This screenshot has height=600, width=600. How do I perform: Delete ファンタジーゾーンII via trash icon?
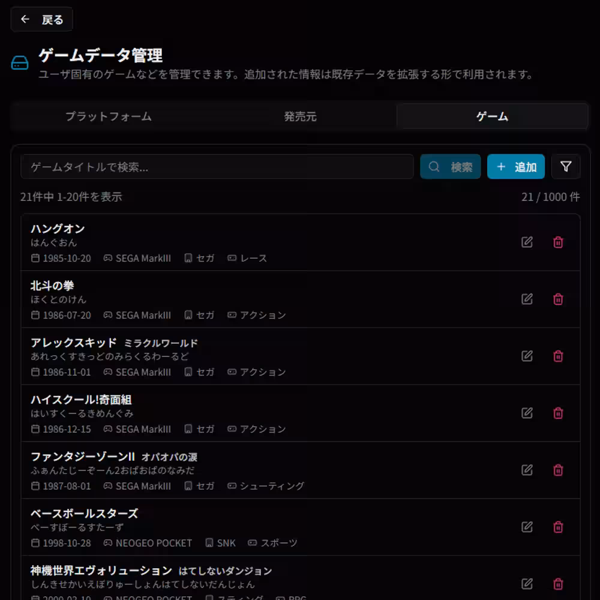(x=557, y=470)
